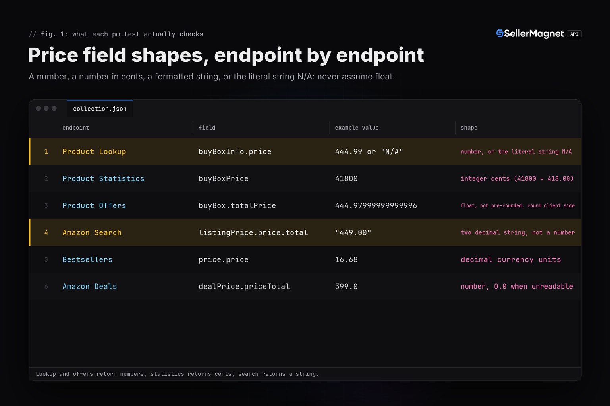610x406 pixels.
Task: Click the dealPrice.priceTotal field cell
Action: point(244,286)
